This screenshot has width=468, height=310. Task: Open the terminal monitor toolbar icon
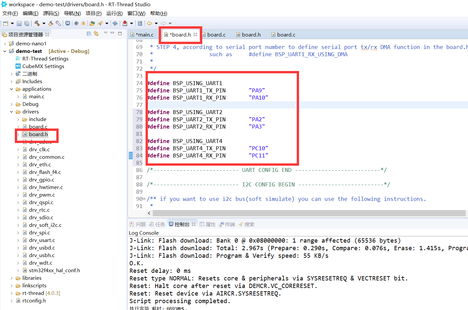point(68,23)
